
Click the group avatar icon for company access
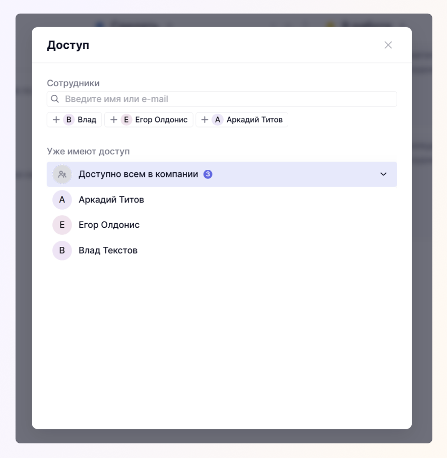62,174
